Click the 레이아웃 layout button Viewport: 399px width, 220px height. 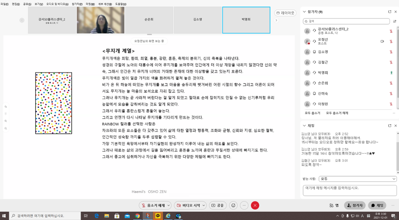(x=285, y=13)
